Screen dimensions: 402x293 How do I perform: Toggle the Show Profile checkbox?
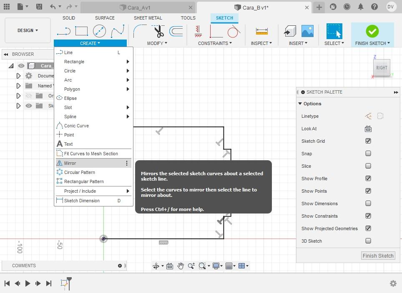coord(368,179)
